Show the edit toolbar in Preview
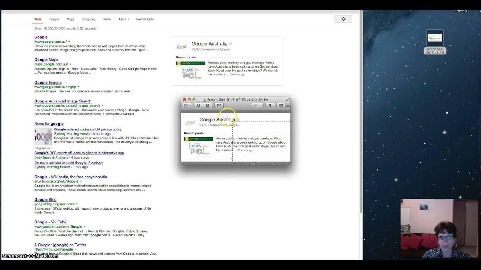Image resolution: width=481 pixels, height=270 pixels. [281, 105]
